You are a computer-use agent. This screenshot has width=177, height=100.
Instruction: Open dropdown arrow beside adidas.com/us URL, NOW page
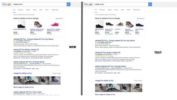click(31, 52)
